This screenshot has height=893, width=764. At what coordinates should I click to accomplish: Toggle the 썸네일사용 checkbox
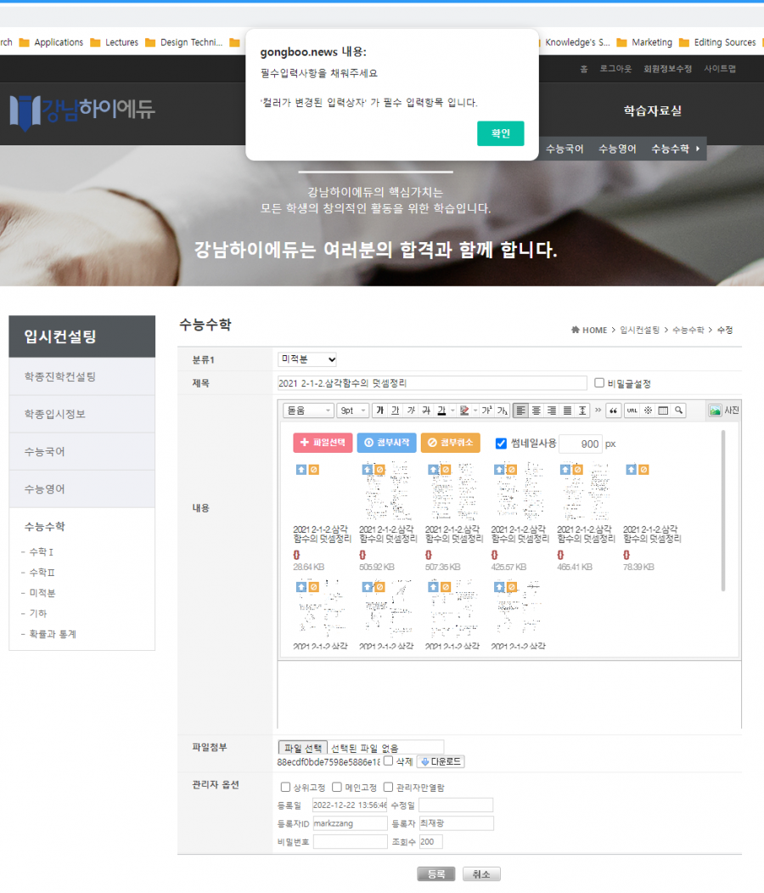point(501,444)
